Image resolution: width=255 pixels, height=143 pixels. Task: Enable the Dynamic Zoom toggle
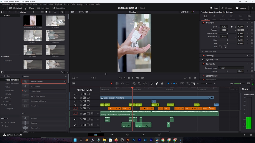tap(203, 60)
